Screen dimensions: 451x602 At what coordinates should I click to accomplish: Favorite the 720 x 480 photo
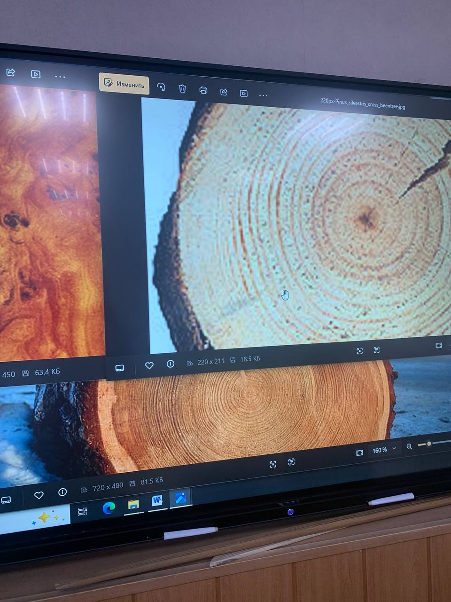click(x=39, y=495)
